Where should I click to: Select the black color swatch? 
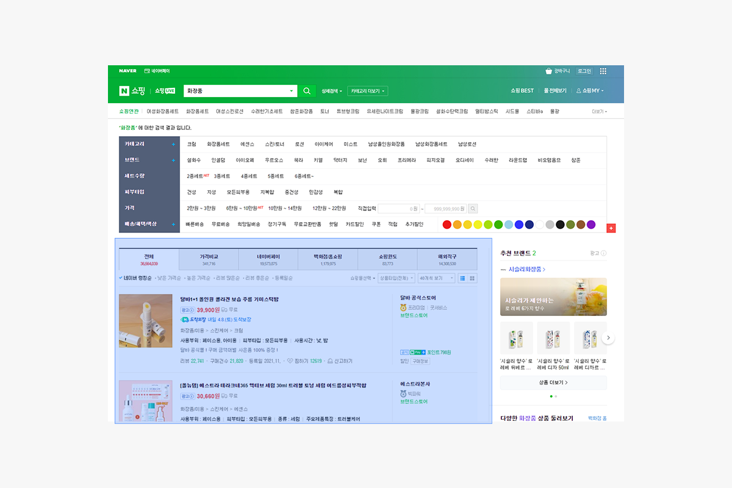point(561,224)
